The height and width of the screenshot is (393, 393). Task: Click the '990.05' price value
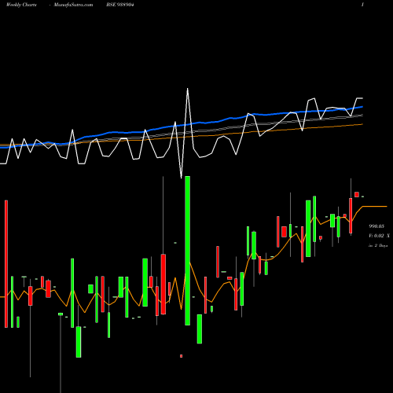[x=376, y=226]
